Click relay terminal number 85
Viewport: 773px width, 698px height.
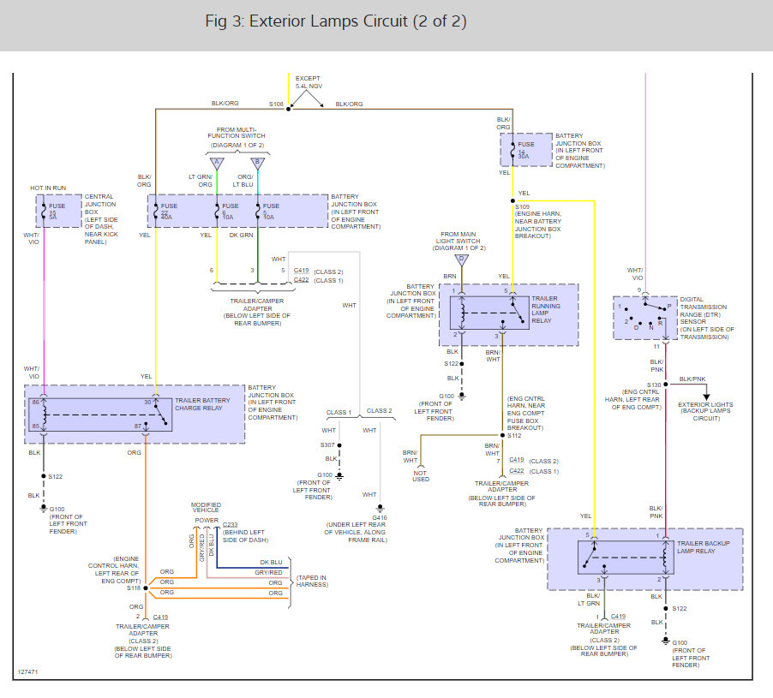(x=35, y=427)
